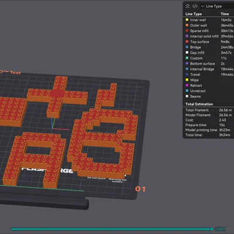Toggle Inner wall line visibility

[208, 20]
